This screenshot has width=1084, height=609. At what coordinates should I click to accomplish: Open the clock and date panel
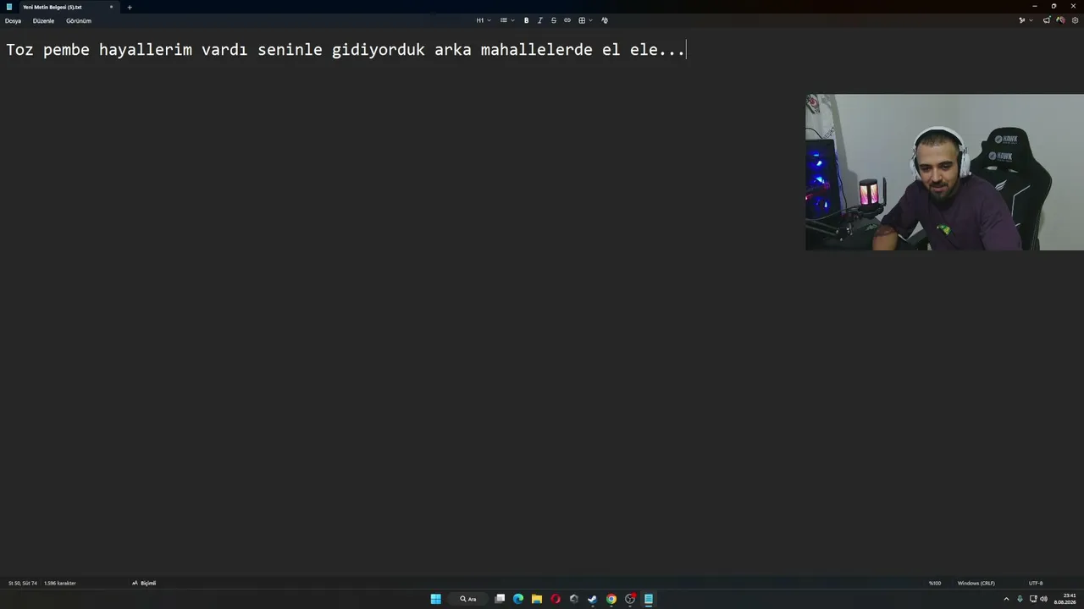(x=1065, y=599)
